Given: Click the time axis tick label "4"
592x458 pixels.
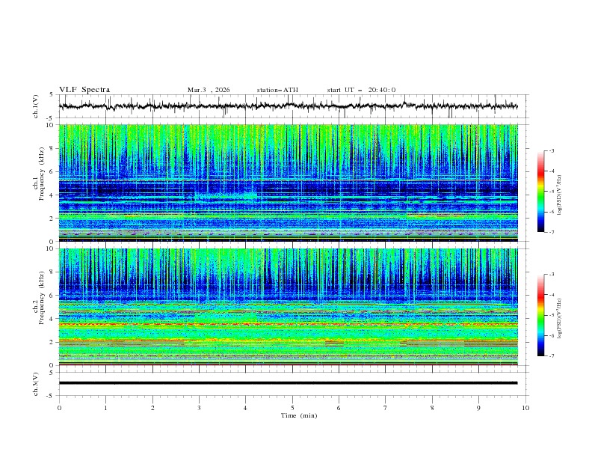Looking at the screenshot, I should [x=245, y=408].
